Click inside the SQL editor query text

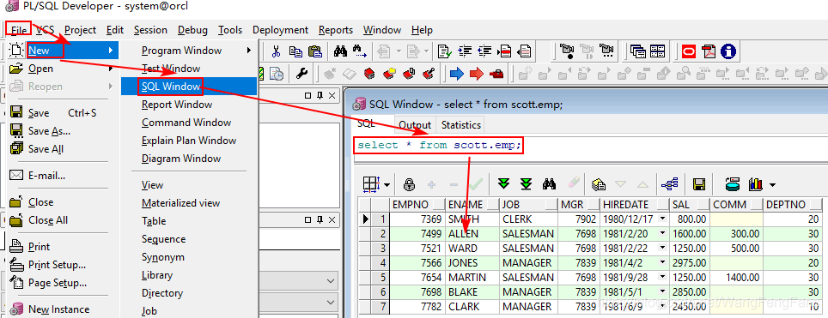pos(440,145)
